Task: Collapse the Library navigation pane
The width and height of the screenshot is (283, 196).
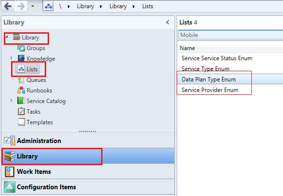Action: pos(167,22)
